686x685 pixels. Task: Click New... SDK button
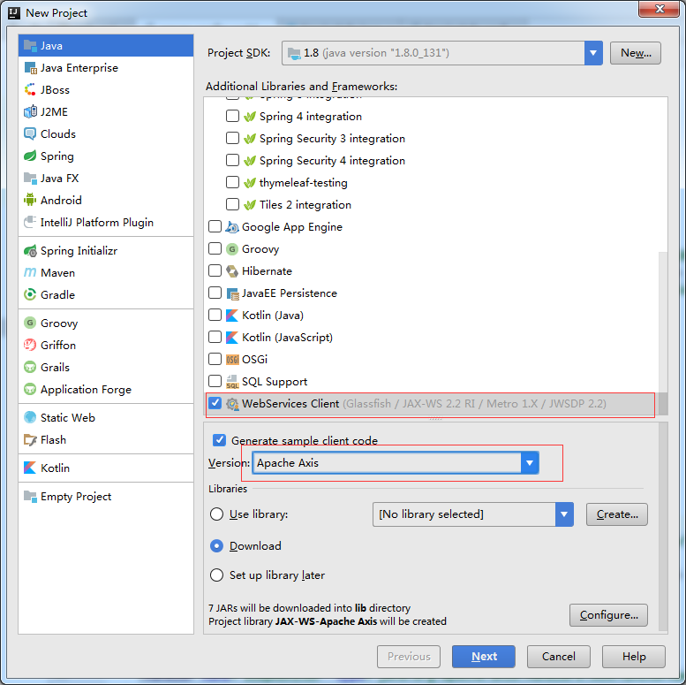(x=636, y=53)
